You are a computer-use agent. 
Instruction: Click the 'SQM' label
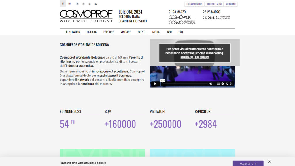tap(108, 112)
